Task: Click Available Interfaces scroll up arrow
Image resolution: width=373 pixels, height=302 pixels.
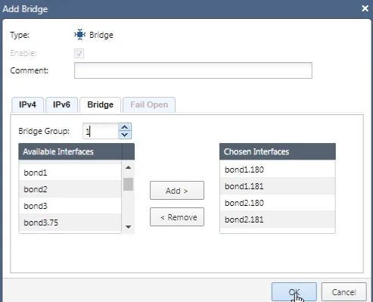Action: click(128, 167)
